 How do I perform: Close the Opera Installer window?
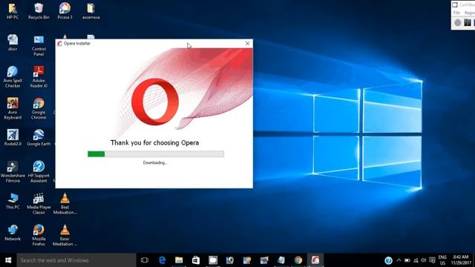(x=247, y=44)
